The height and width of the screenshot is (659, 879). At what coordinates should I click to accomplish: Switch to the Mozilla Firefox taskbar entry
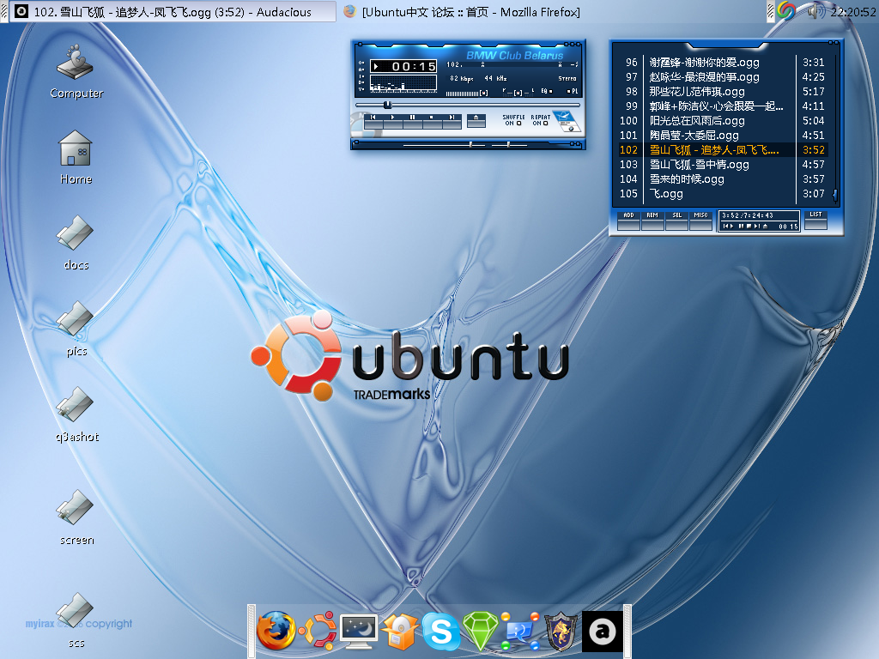point(461,11)
